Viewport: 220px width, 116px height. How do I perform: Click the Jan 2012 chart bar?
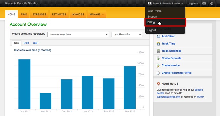[88, 92]
